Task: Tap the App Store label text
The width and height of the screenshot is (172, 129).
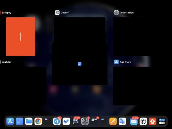Action: point(125,62)
